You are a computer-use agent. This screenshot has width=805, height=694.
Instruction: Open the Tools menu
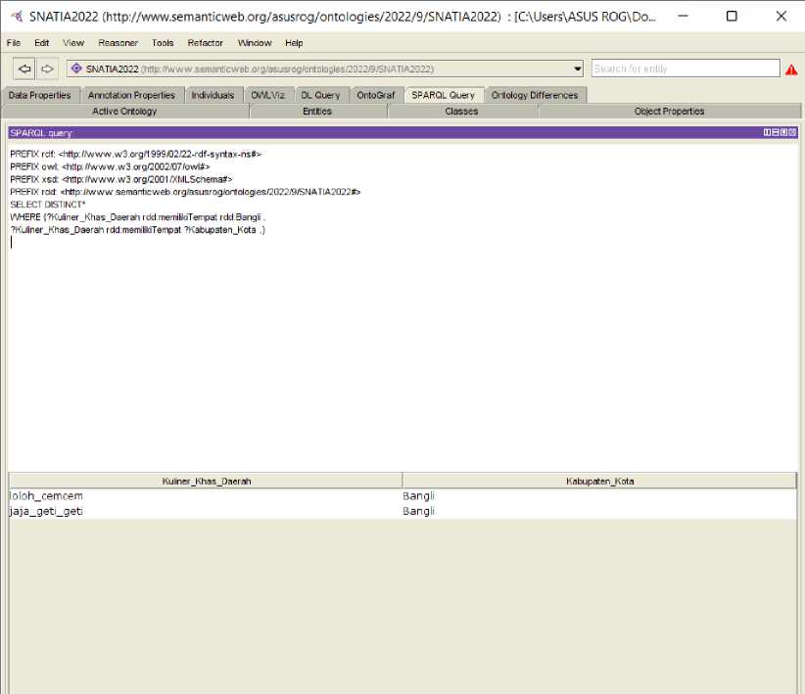pyautogui.click(x=163, y=43)
